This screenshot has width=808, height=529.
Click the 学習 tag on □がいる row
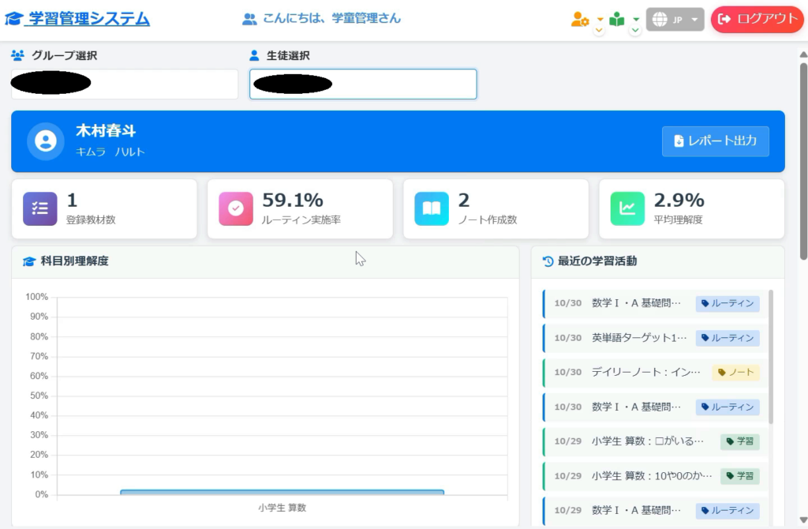click(740, 441)
